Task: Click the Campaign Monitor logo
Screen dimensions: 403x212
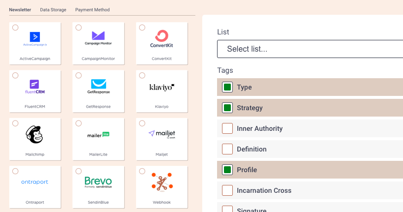Action: 98,38
